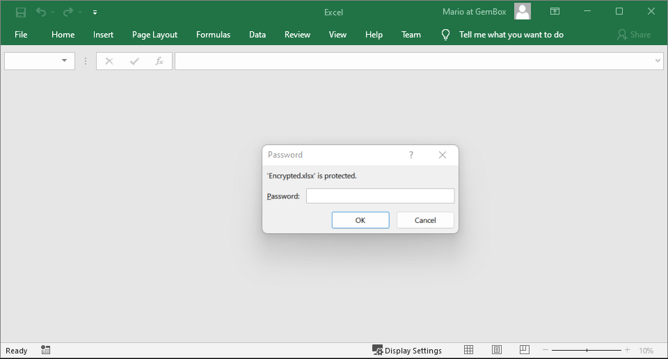Click the Insert Function fx icon
Viewport: 668px width, 359px height.
click(159, 61)
